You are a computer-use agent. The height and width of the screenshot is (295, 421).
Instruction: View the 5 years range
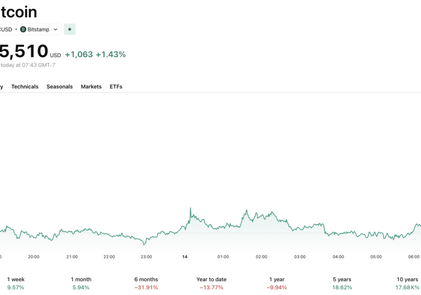pyautogui.click(x=341, y=283)
